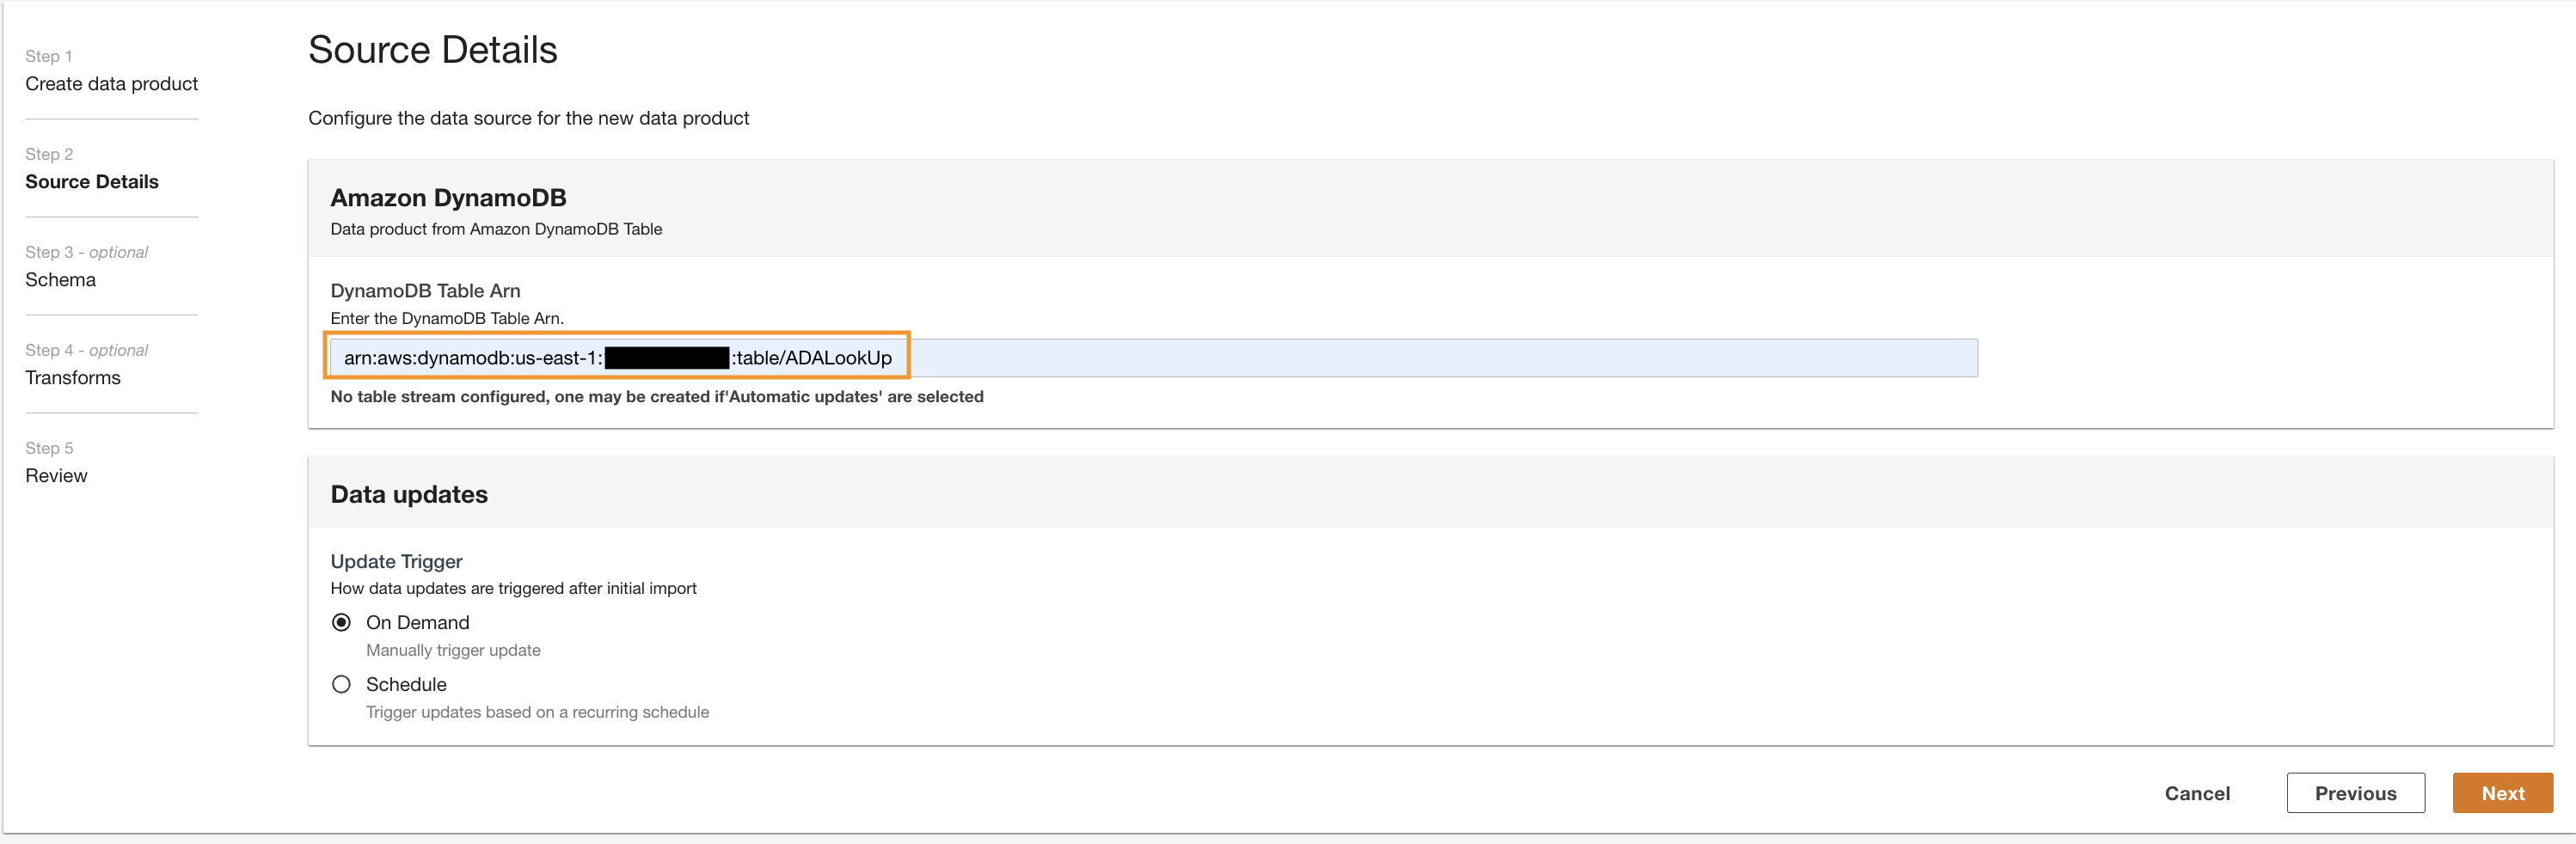This screenshot has width=2576, height=844.
Task: Click the Amazon DynamoDB section header
Action: 448,198
